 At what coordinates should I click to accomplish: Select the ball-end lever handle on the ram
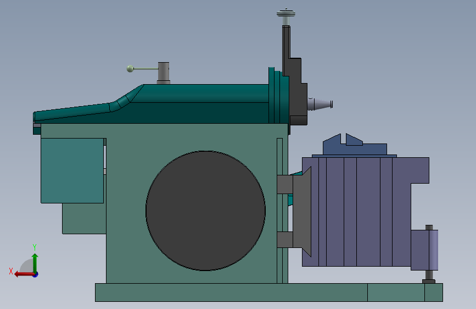(x=142, y=69)
